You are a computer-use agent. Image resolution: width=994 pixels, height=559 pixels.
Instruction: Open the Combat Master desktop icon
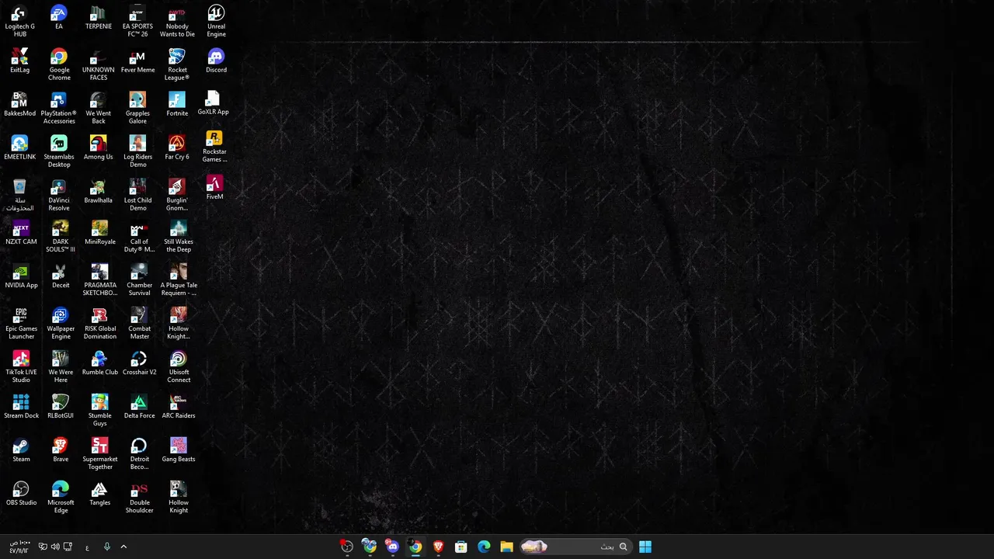point(139,324)
